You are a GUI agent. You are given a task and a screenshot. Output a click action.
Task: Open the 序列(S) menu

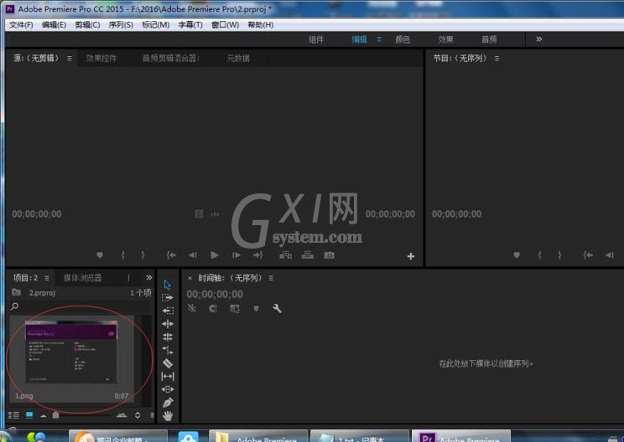click(121, 25)
